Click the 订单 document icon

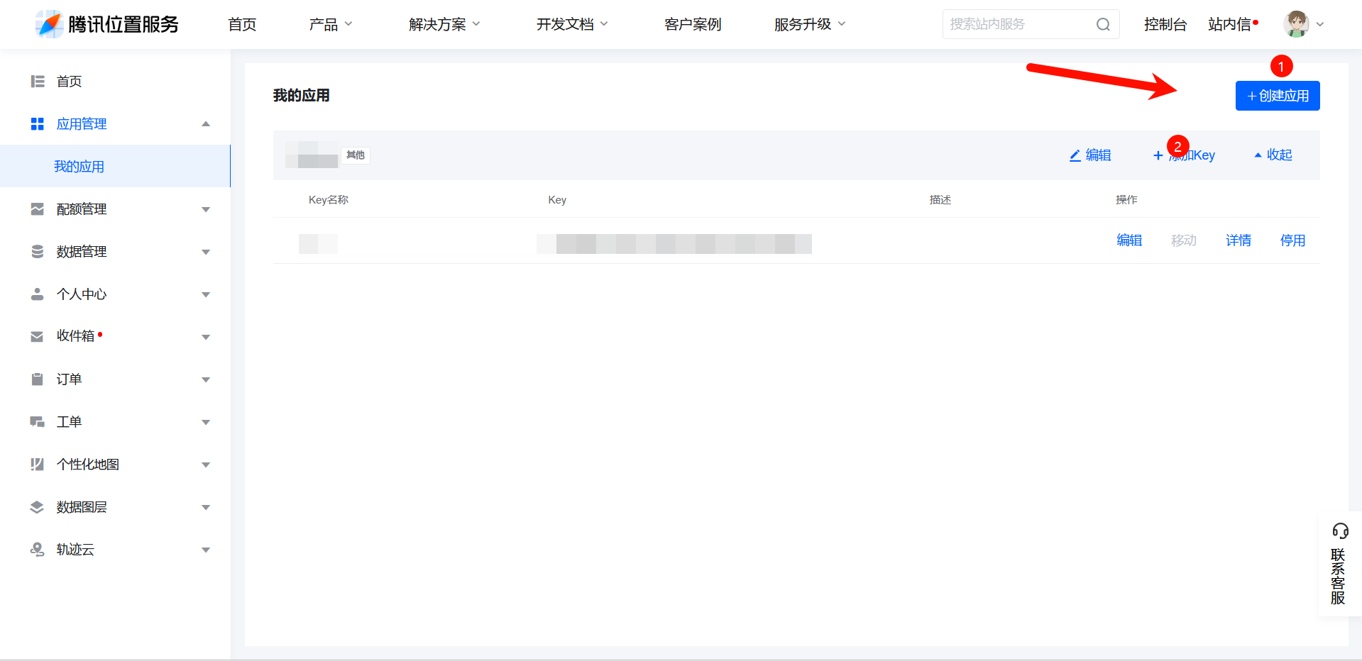pyautogui.click(x=38, y=379)
